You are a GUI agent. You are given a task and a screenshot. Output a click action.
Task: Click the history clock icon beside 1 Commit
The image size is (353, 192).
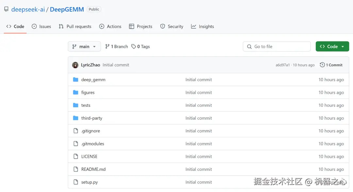(322, 65)
